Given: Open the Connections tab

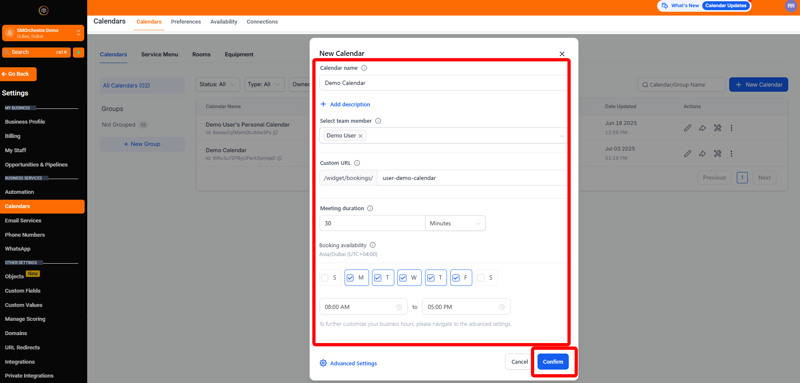Looking at the screenshot, I should (262, 21).
